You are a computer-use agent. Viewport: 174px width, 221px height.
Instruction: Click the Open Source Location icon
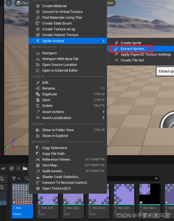(x=38, y=65)
